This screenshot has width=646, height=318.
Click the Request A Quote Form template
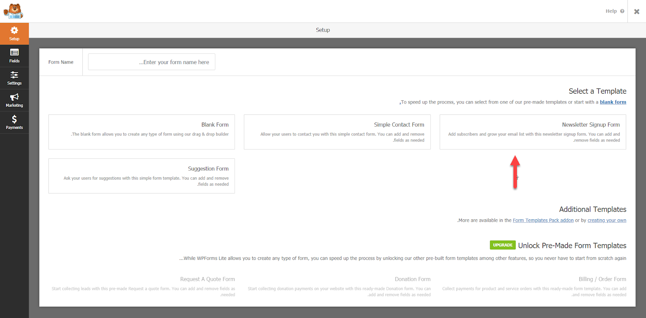(x=143, y=287)
